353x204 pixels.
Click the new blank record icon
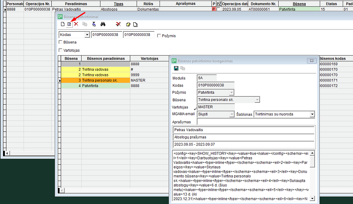[x=63, y=25]
